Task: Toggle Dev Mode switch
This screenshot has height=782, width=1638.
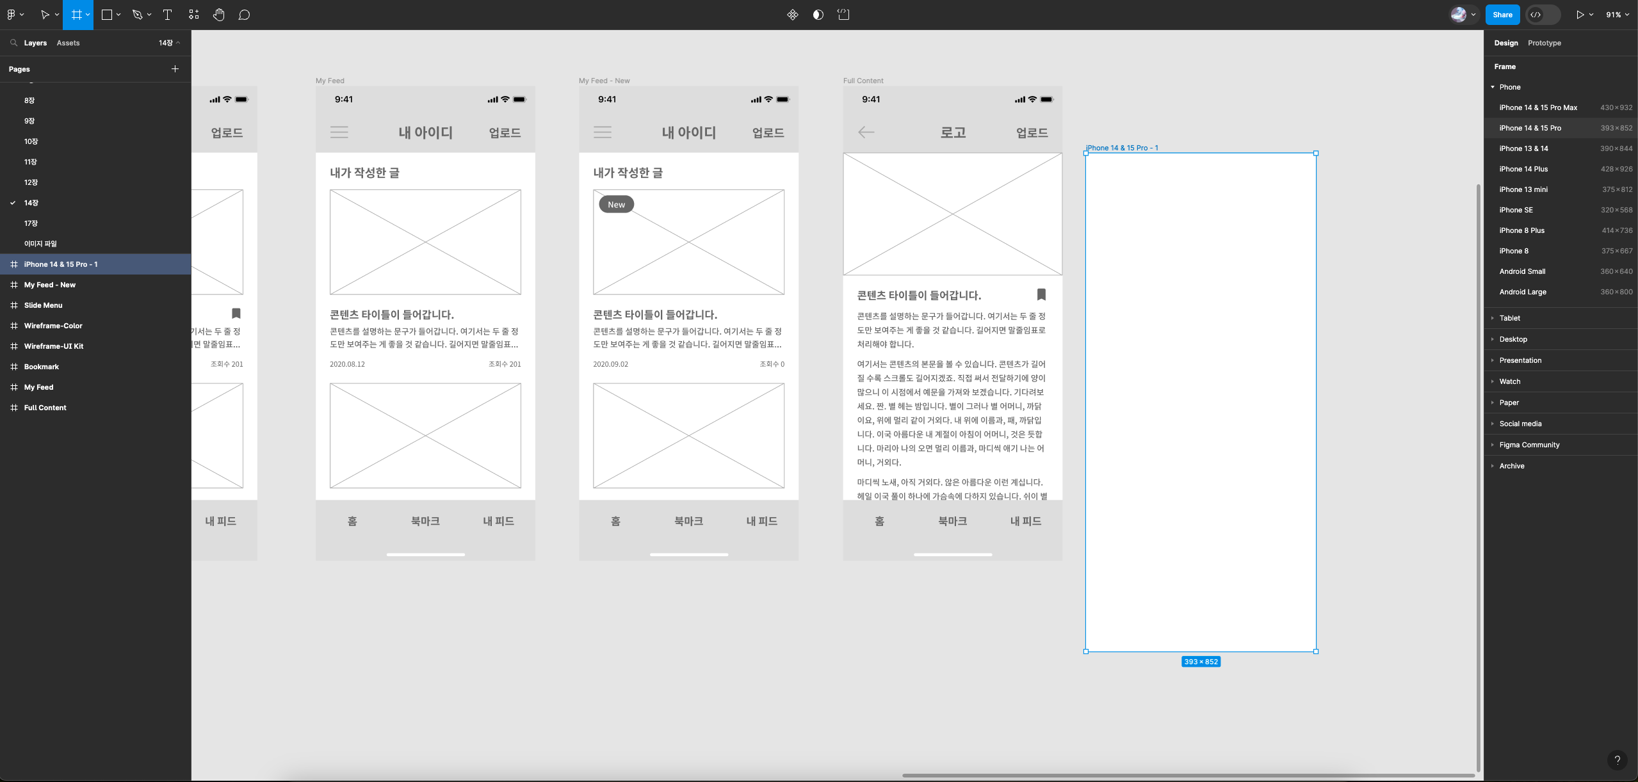Action: click(1542, 15)
